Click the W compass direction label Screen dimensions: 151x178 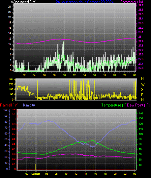coord(143,84)
